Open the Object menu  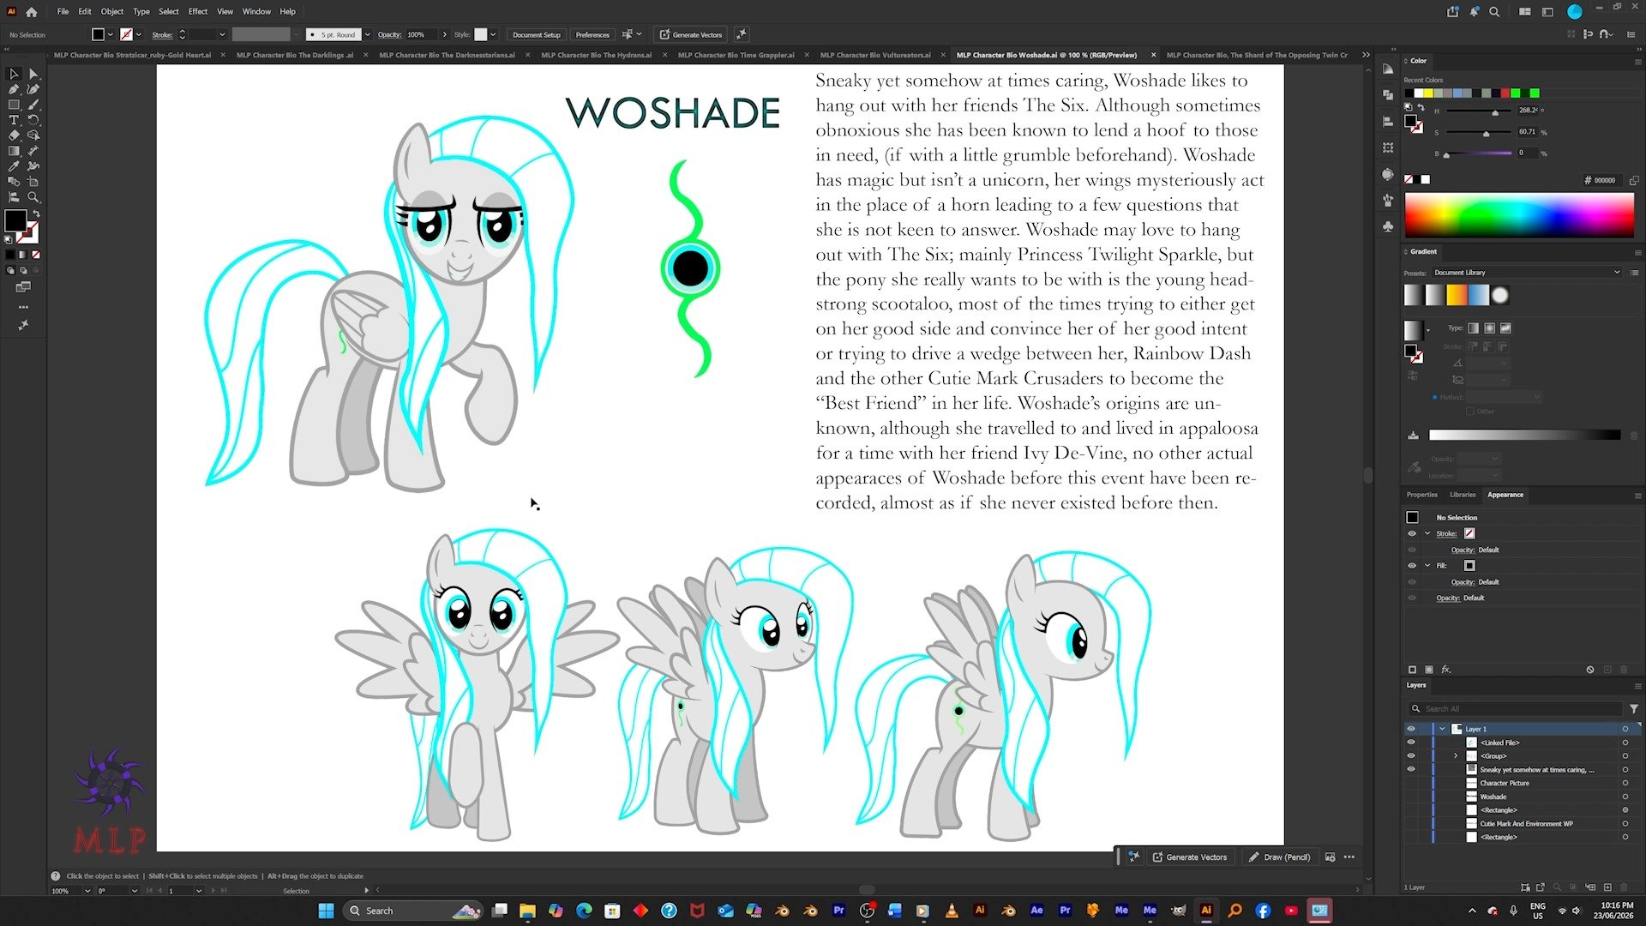coord(112,12)
